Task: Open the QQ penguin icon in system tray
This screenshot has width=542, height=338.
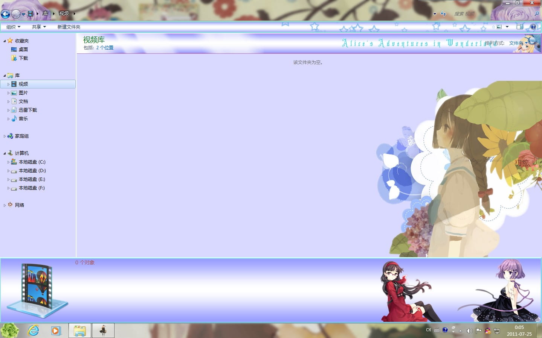Action: click(487, 330)
